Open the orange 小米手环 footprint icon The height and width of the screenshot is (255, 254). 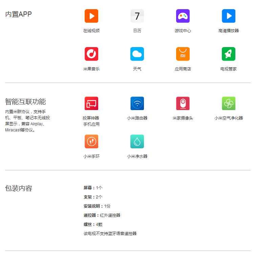tap(91, 141)
